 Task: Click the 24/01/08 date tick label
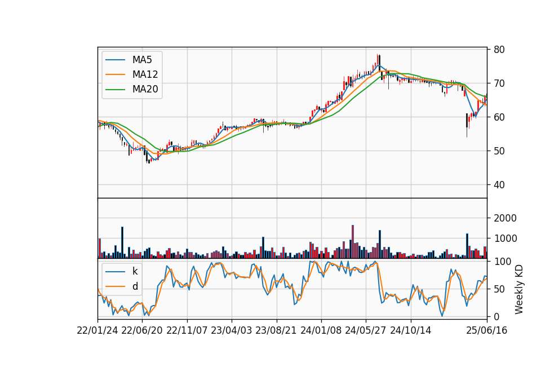point(321,330)
